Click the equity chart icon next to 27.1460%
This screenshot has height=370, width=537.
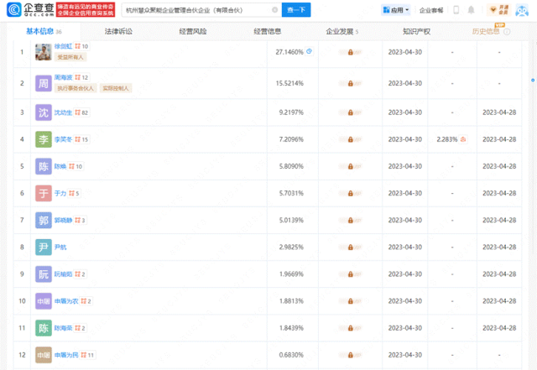point(309,51)
